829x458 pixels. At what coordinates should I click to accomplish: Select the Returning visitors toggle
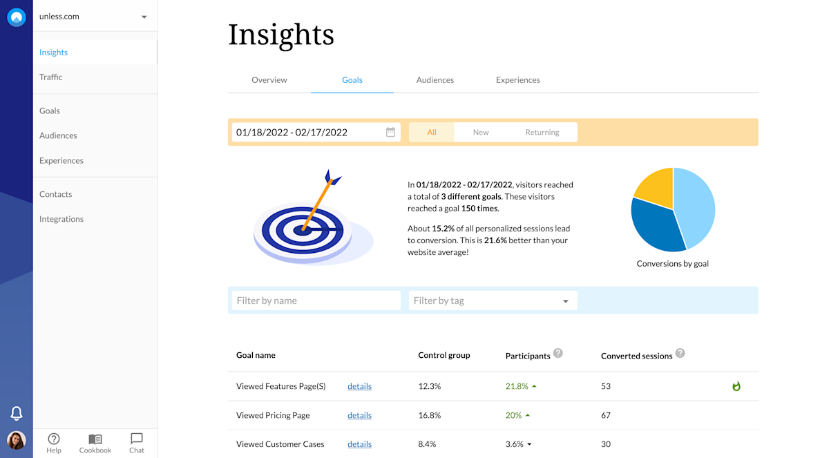click(x=542, y=132)
